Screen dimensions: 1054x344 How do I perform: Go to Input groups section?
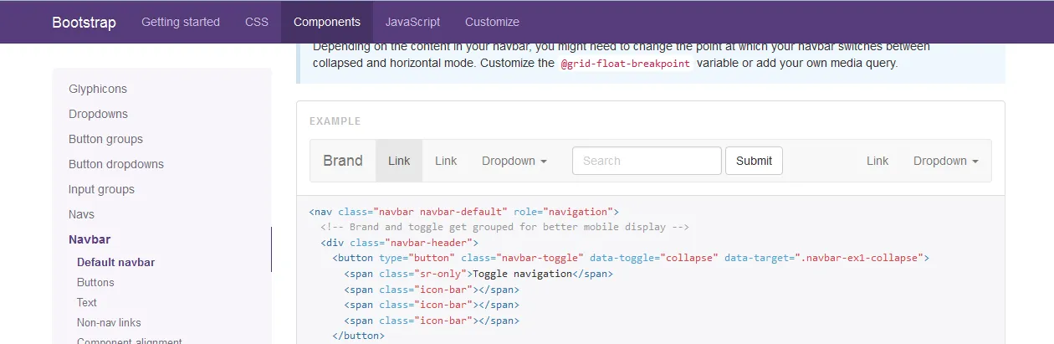tap(101, 189)
